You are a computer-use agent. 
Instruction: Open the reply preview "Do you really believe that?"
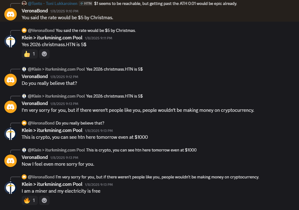point(80,123)
